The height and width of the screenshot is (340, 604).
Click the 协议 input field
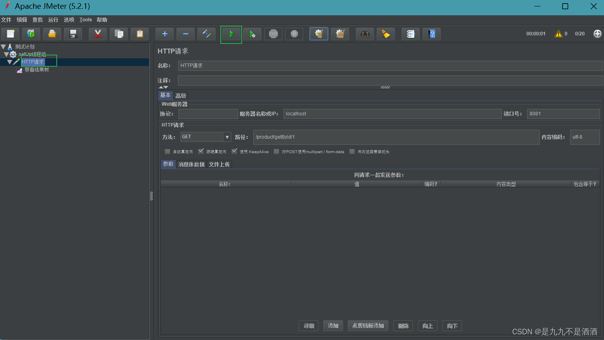click(208, 114)
